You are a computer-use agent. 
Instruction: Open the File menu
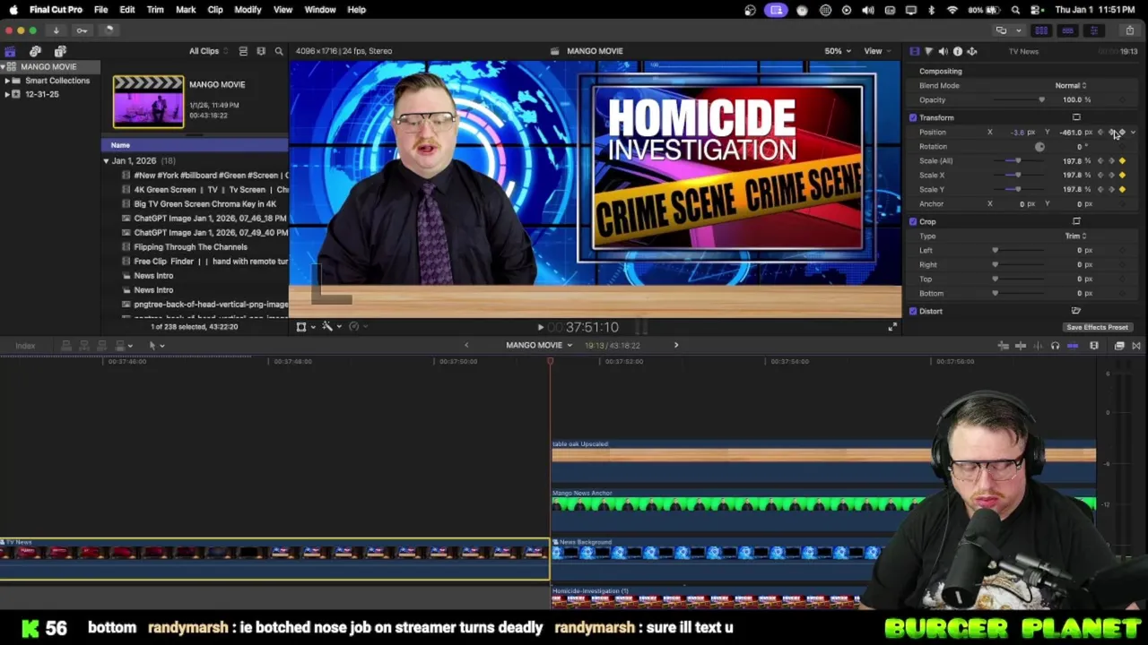pos(101,9)
